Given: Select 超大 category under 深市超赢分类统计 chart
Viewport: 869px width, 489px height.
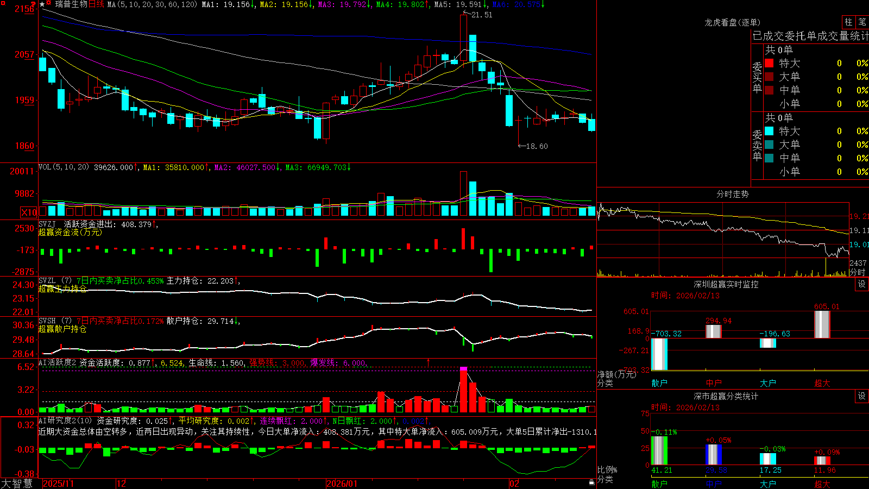Looking at the screenshot, I should (822, 484).
